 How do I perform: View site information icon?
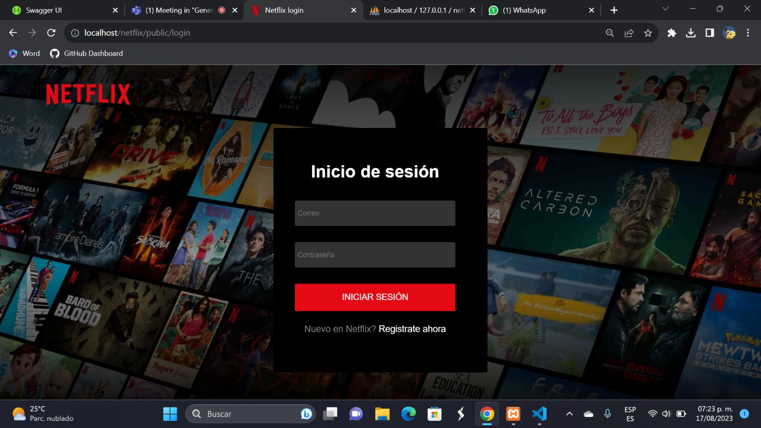pos(75,33)
